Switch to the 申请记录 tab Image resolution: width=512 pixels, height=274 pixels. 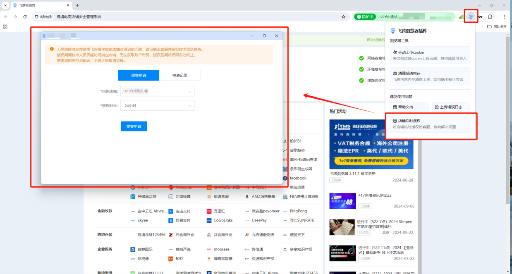(179, 75)
